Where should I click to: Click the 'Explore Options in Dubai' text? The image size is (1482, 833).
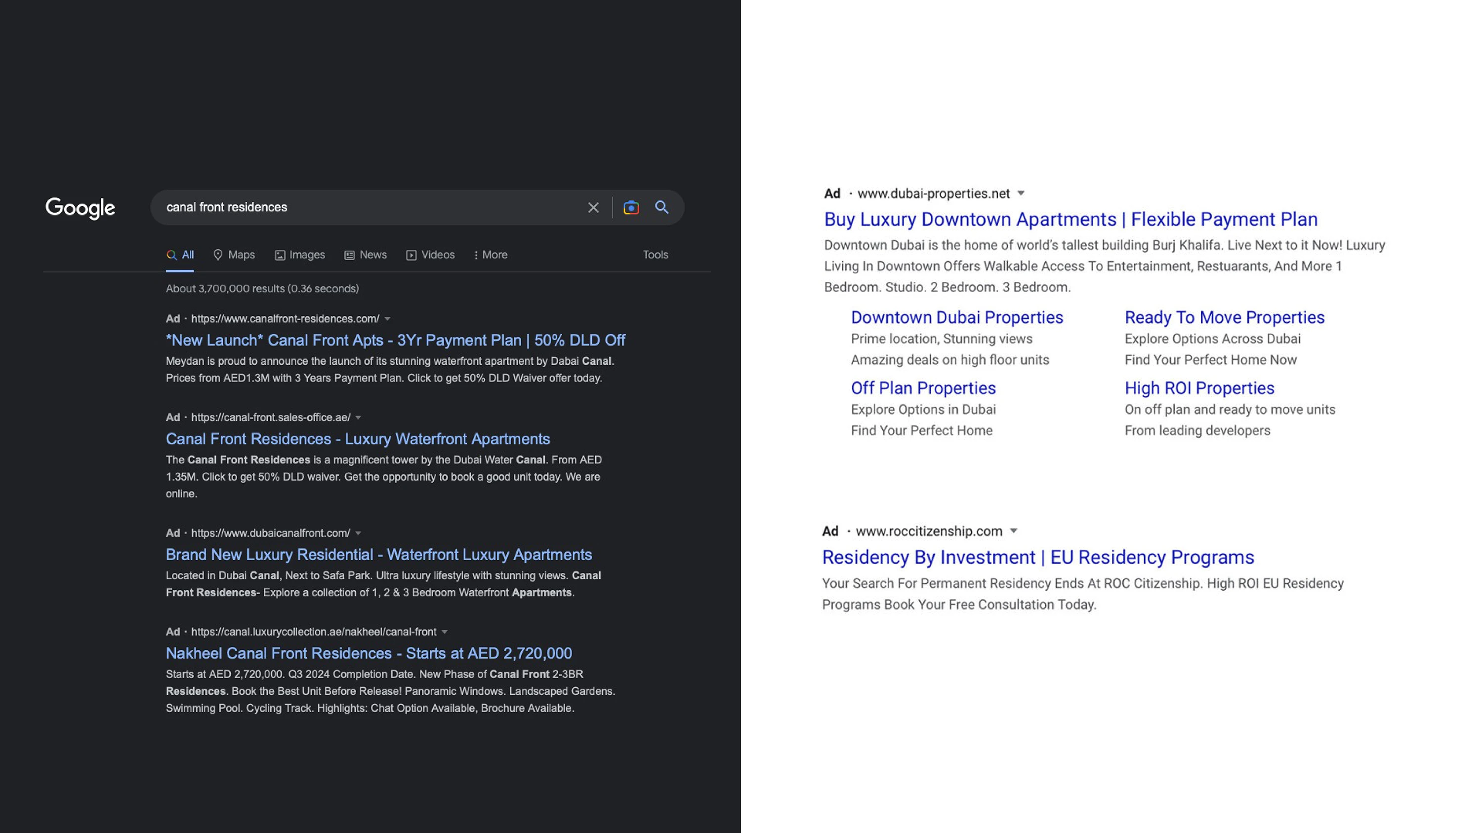[923, 410]
